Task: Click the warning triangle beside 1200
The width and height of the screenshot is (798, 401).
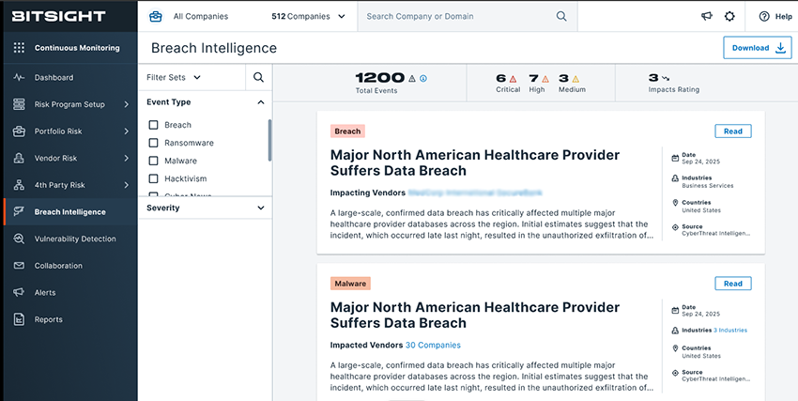Action: pos(412,78)
